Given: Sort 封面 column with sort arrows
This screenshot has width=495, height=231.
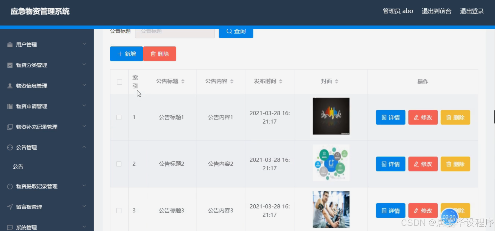Looking at the screenshot, I should (x=337, y=81).
